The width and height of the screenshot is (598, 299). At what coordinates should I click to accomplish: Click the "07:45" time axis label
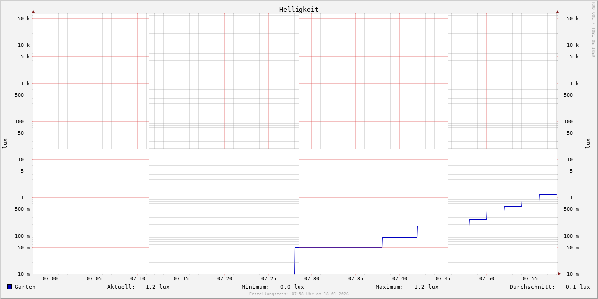[443, 279]
